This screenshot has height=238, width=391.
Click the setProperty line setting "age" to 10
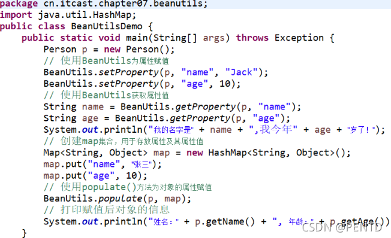click(x=142, y=84)
